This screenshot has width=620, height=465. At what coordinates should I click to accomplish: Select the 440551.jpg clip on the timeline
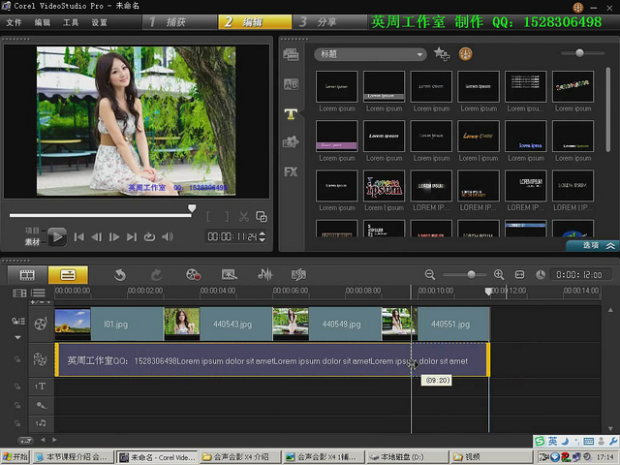[436, 325]
